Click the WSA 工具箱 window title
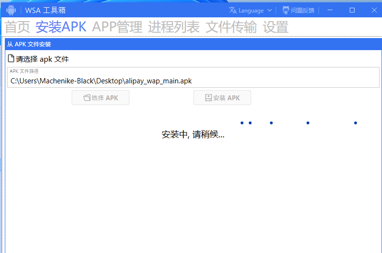 [45, 10]
